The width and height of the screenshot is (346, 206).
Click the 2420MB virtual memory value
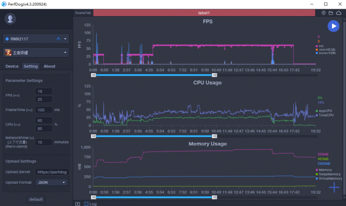(324, 163)
